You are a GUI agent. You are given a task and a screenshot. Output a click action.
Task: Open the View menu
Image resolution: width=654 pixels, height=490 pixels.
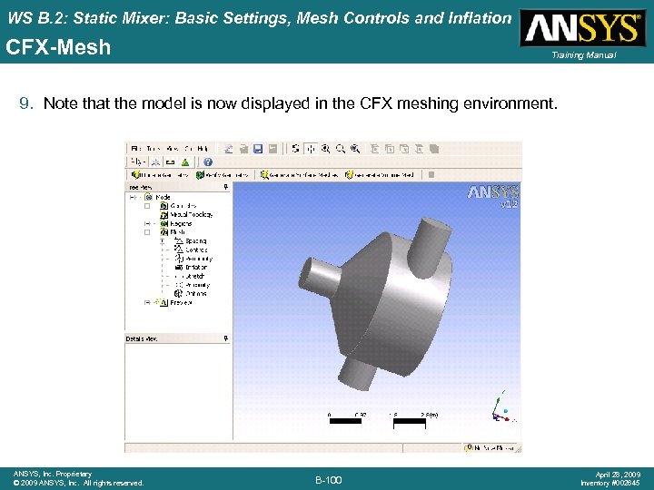[x=173, y=149]
